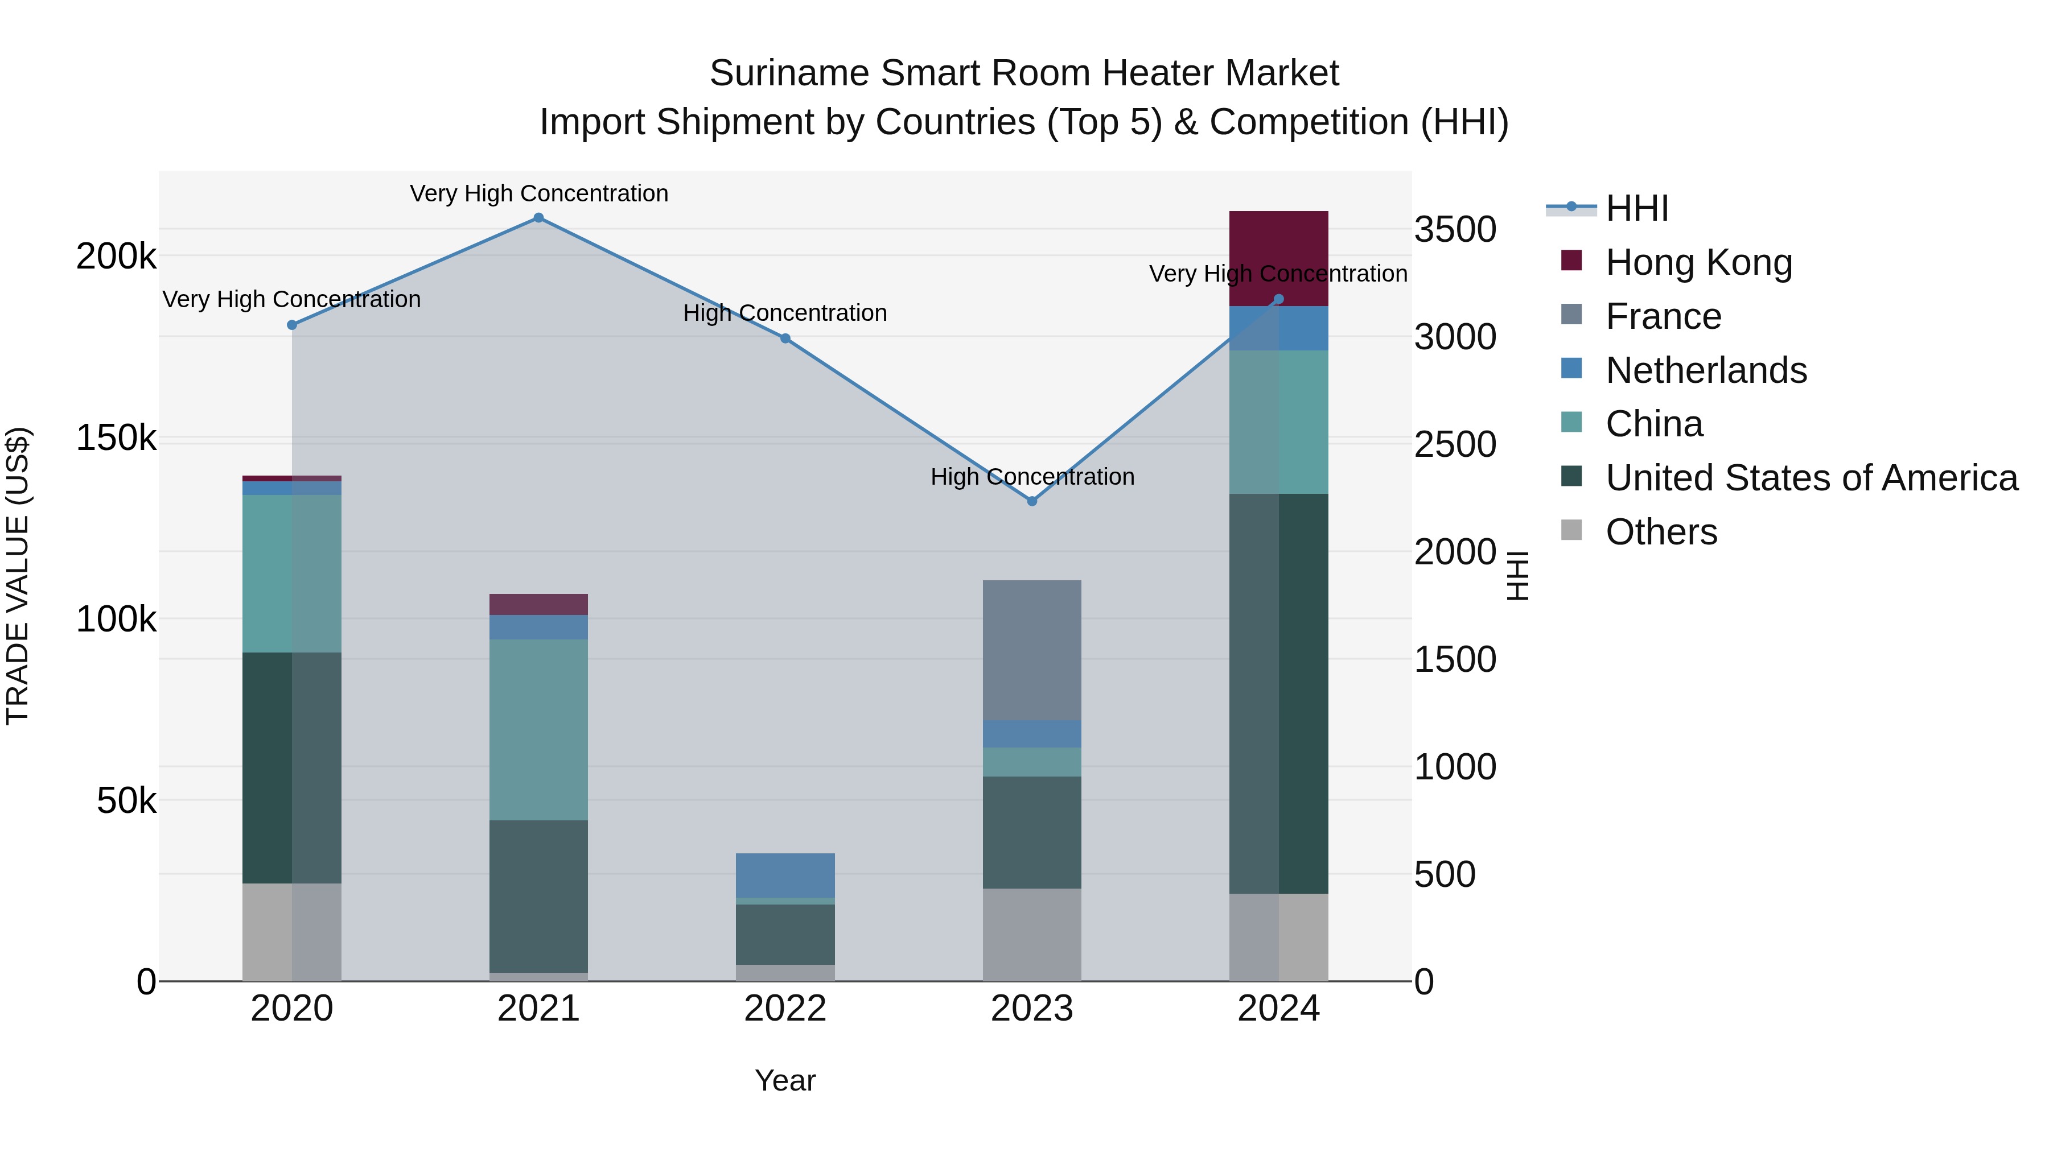Toggle China series in legend
2049x1152 pixels.
pos(1631,424)
